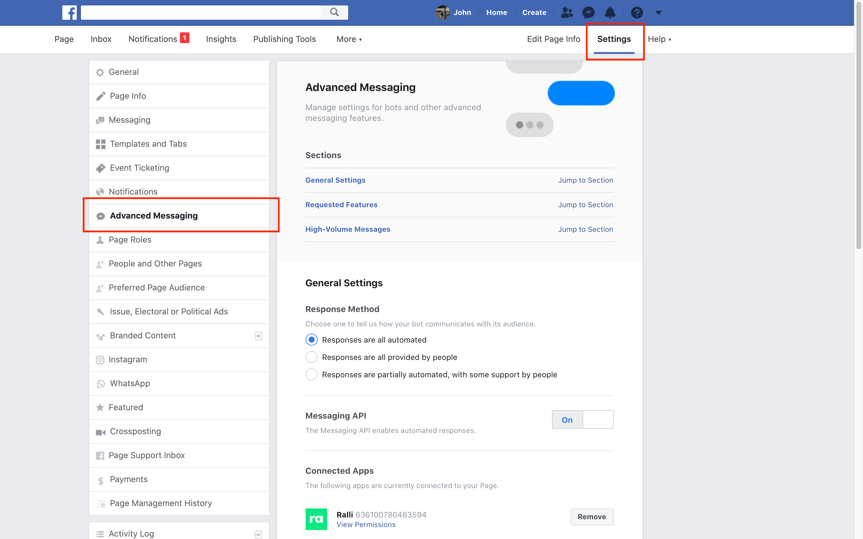
Task: Click the Settings tab in top navigation
Action: [x=615, y=39]
